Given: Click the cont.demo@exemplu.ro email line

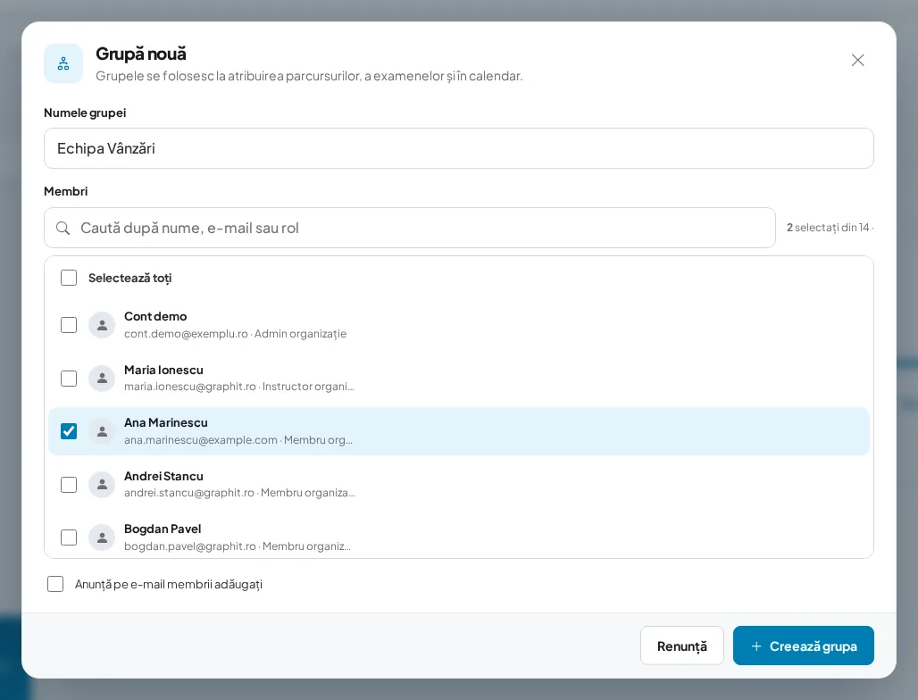Looking at the screenshot, I should [236, 334].
